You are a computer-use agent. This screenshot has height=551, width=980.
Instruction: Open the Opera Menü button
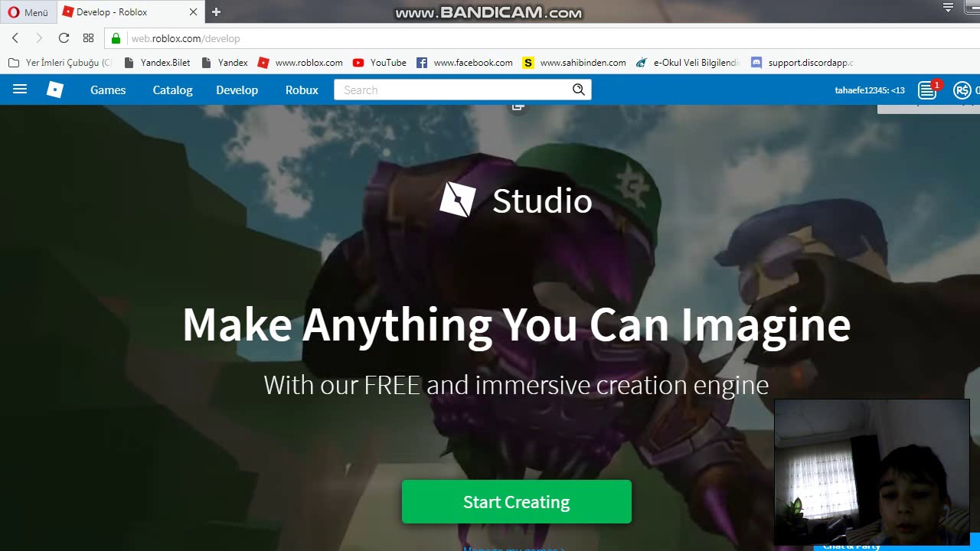click(28, 12)
